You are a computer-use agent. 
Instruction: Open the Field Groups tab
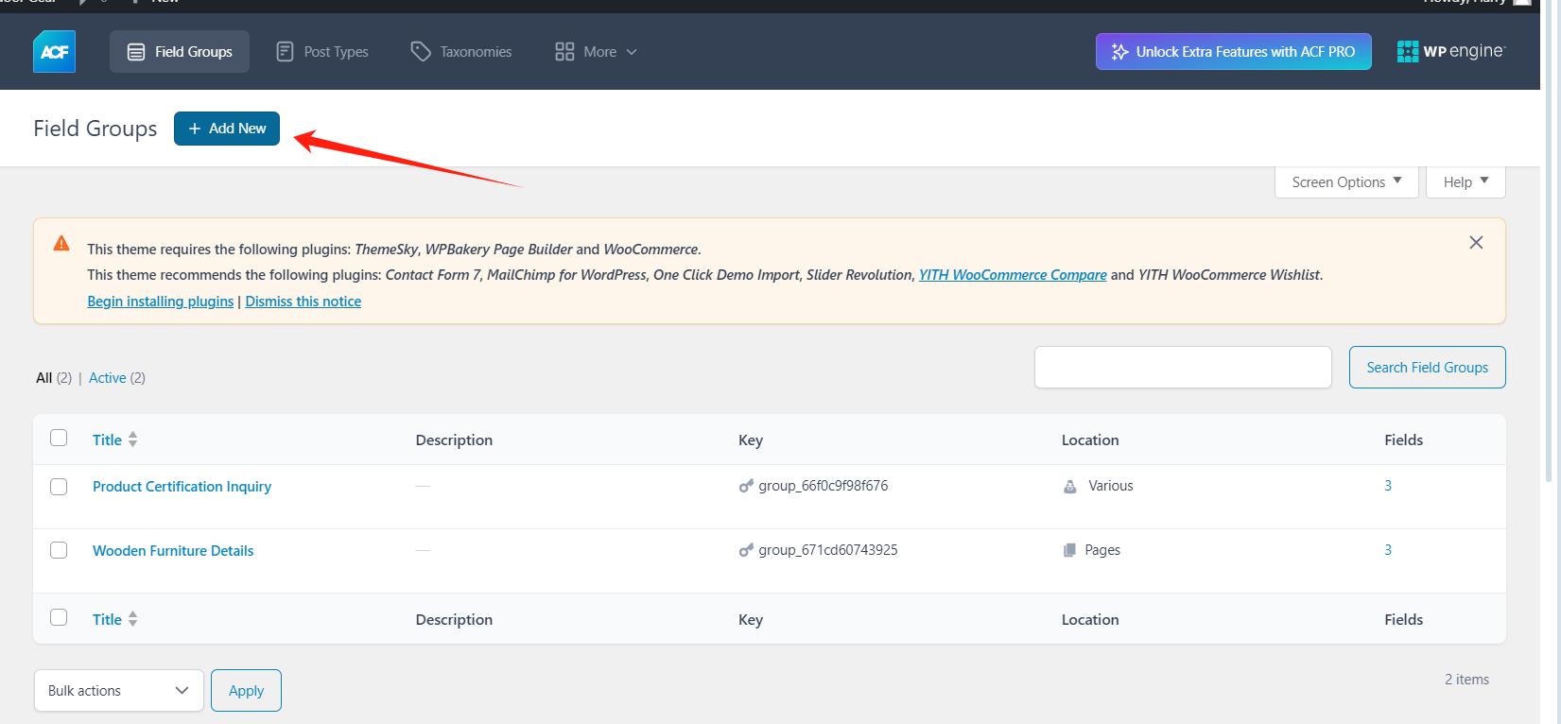click(180, 52)
